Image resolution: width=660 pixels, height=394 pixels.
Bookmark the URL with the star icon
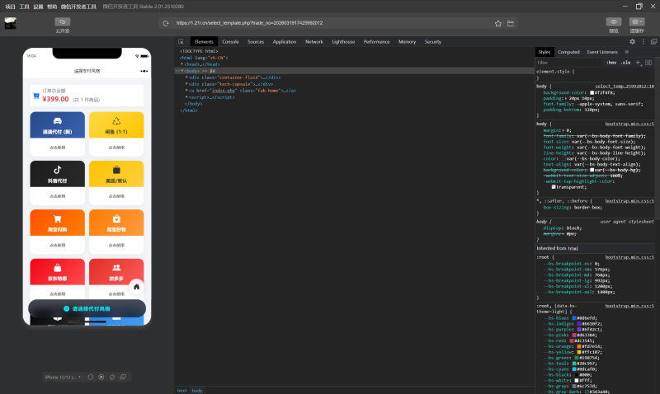pos(498,24)
